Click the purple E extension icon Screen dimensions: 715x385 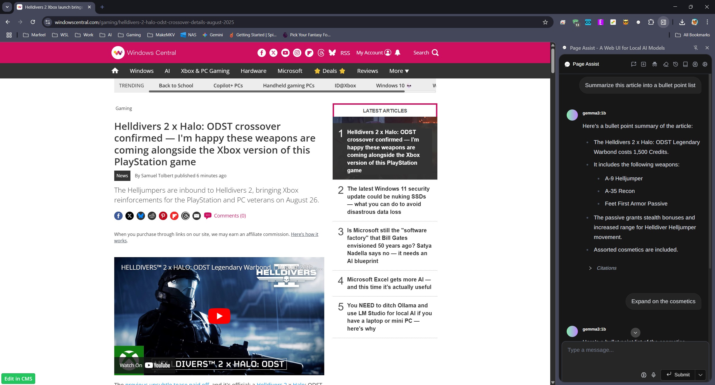600,22
